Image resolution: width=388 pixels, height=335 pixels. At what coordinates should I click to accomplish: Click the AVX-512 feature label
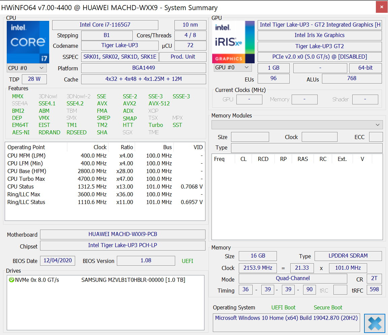[159, 103]
